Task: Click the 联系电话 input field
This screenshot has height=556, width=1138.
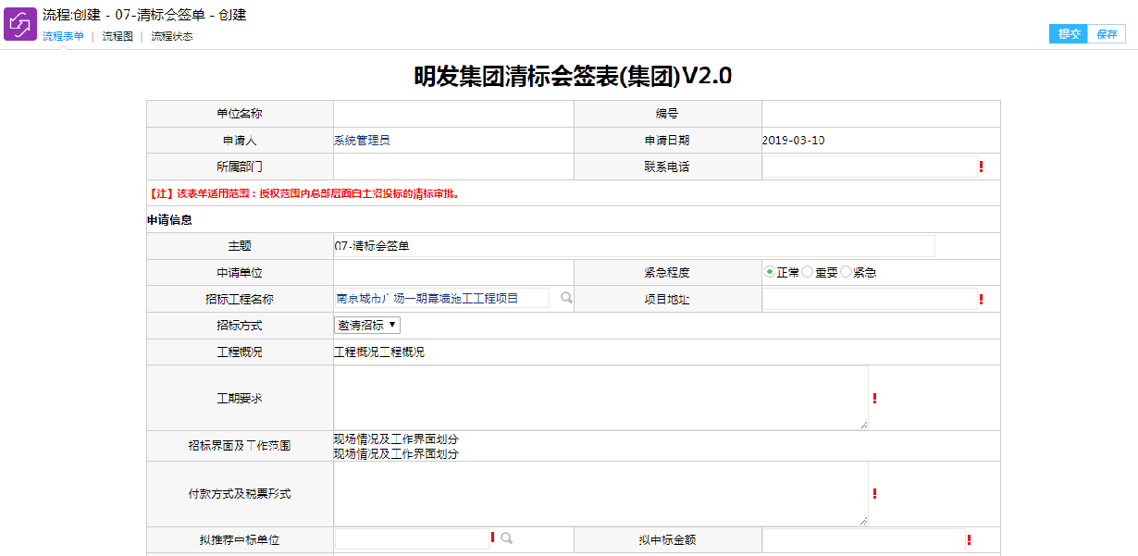Action: [x=869, y=167]
